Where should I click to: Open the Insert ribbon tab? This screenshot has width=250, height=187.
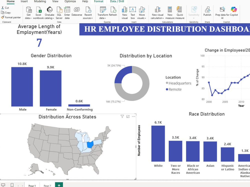(24, 1)
